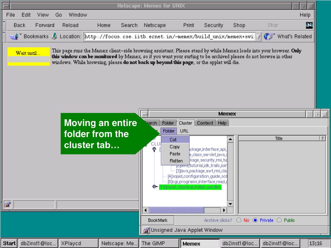The image size is (331, 248).
Task: Open Netscape window menu button
Action: click(6, 6)
